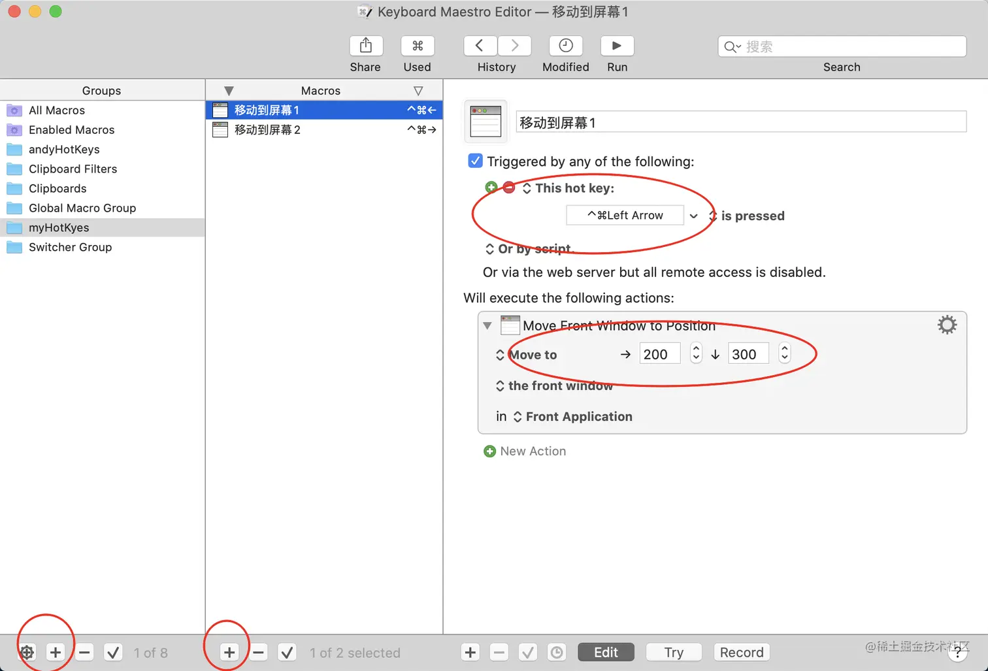The image size is (988, 671).
Task: Go forward in History
Action: coord(514,46)
